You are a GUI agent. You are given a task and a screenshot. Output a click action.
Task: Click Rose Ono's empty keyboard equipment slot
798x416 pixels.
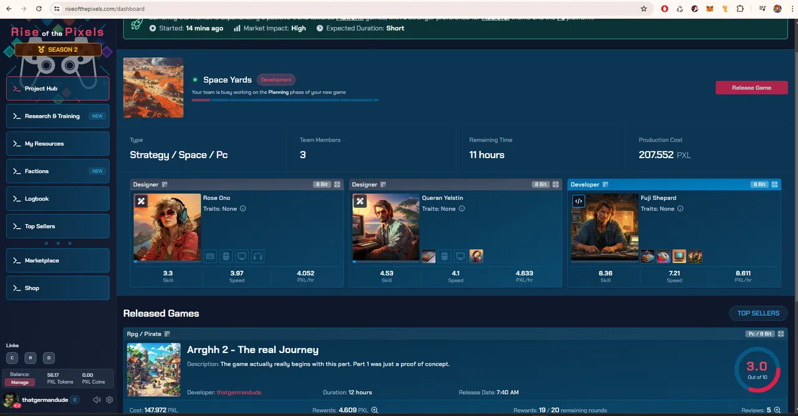(x=210, y=256)
